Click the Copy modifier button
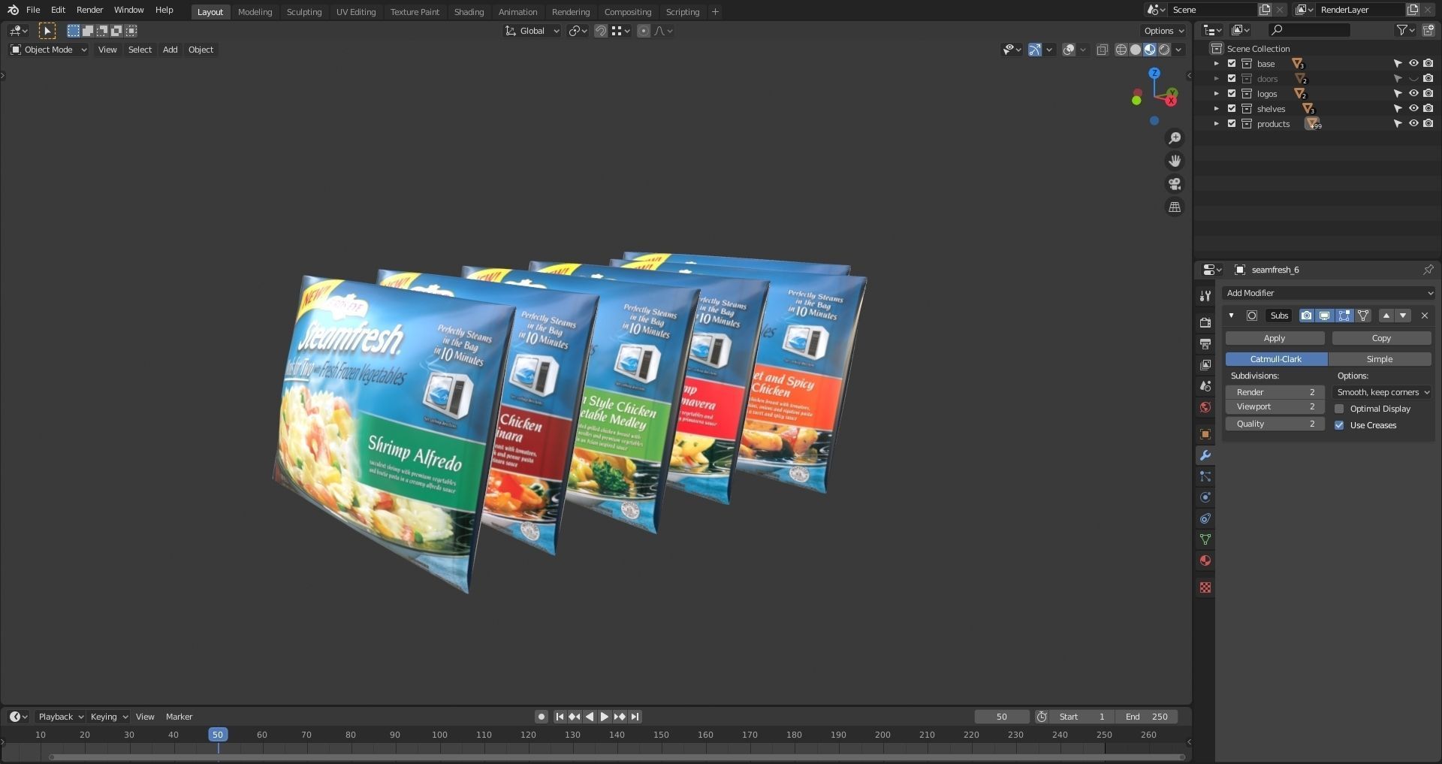 point(1382,338)
